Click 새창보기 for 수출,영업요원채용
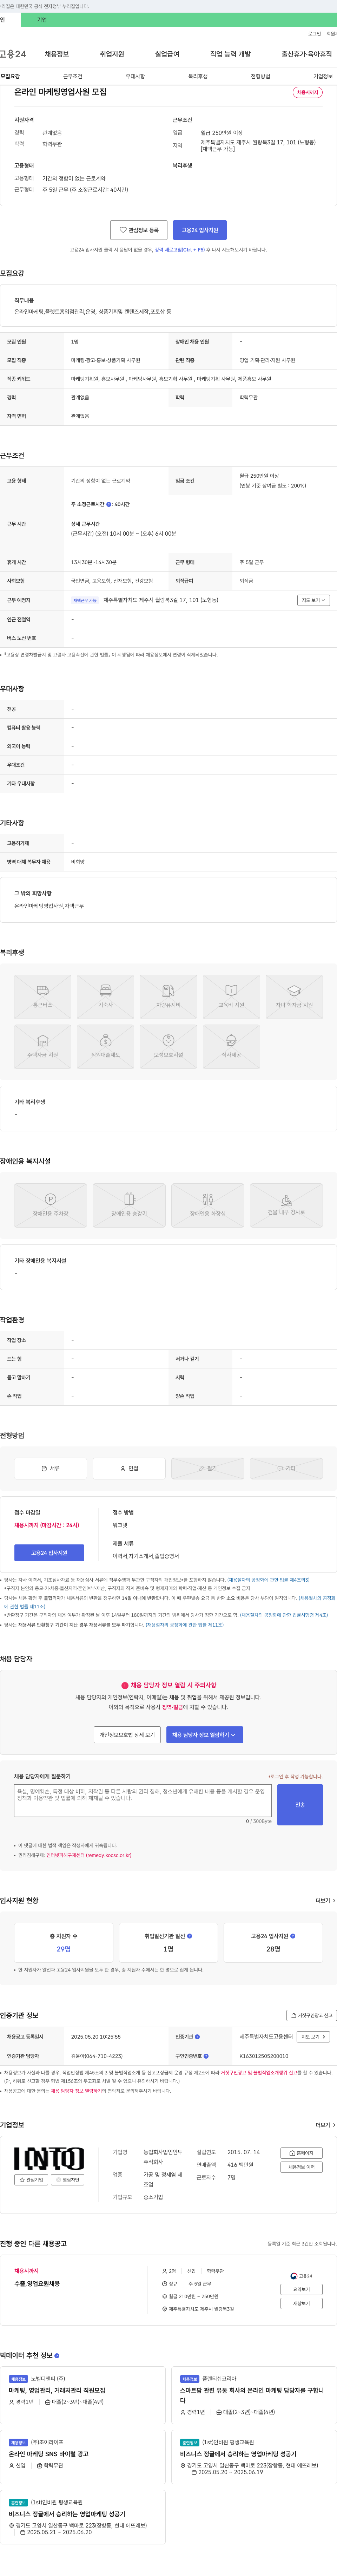This screenshot has height=2576, width=337. (x=301, y=2303)
